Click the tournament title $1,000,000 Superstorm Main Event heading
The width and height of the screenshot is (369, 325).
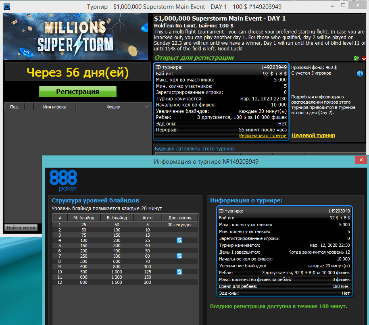220,19
